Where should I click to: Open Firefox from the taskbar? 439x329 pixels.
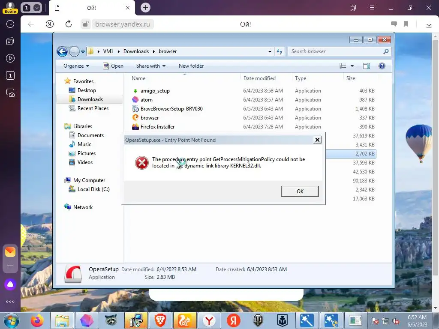pyautogui.click(x=37, y=320)
